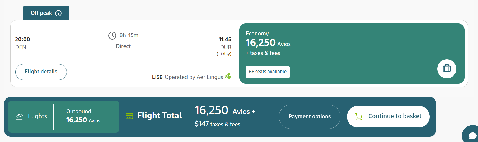This screenshot has height=142, width=478.
Task: Click the shopping cart icon
Action: 359,117
